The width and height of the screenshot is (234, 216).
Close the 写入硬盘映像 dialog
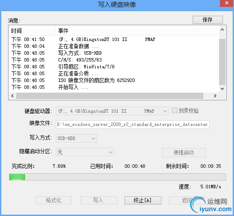(227, 3)
